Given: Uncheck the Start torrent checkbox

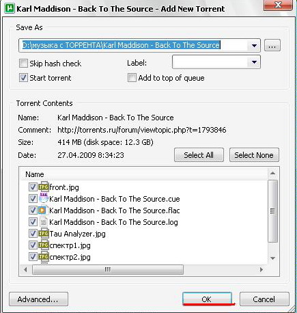Looking at the screenshot, I should tap(23, 78).
